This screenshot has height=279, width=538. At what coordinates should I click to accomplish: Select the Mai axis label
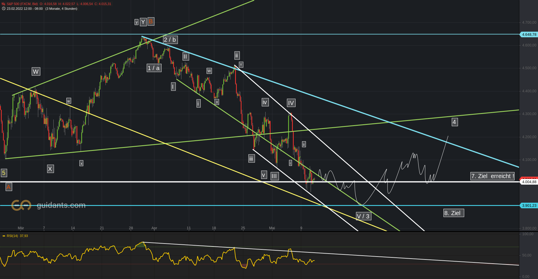click(x=272, y=228)
